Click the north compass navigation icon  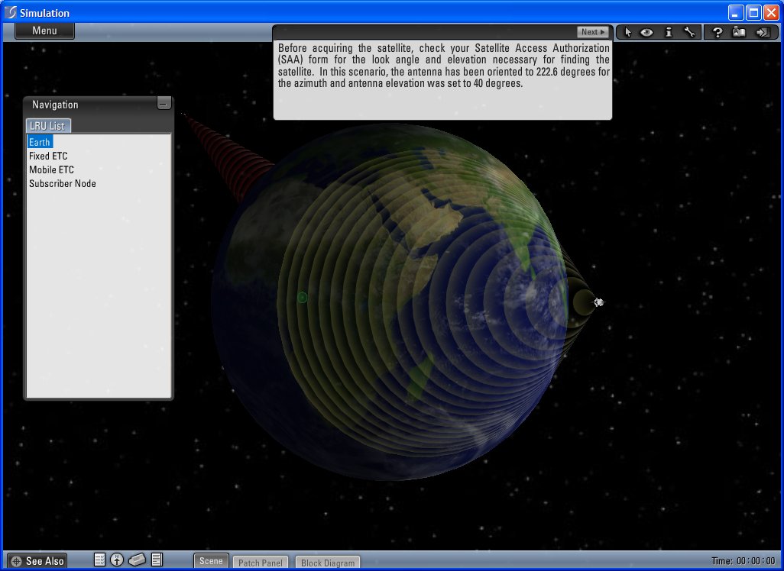tap(117, 560)
